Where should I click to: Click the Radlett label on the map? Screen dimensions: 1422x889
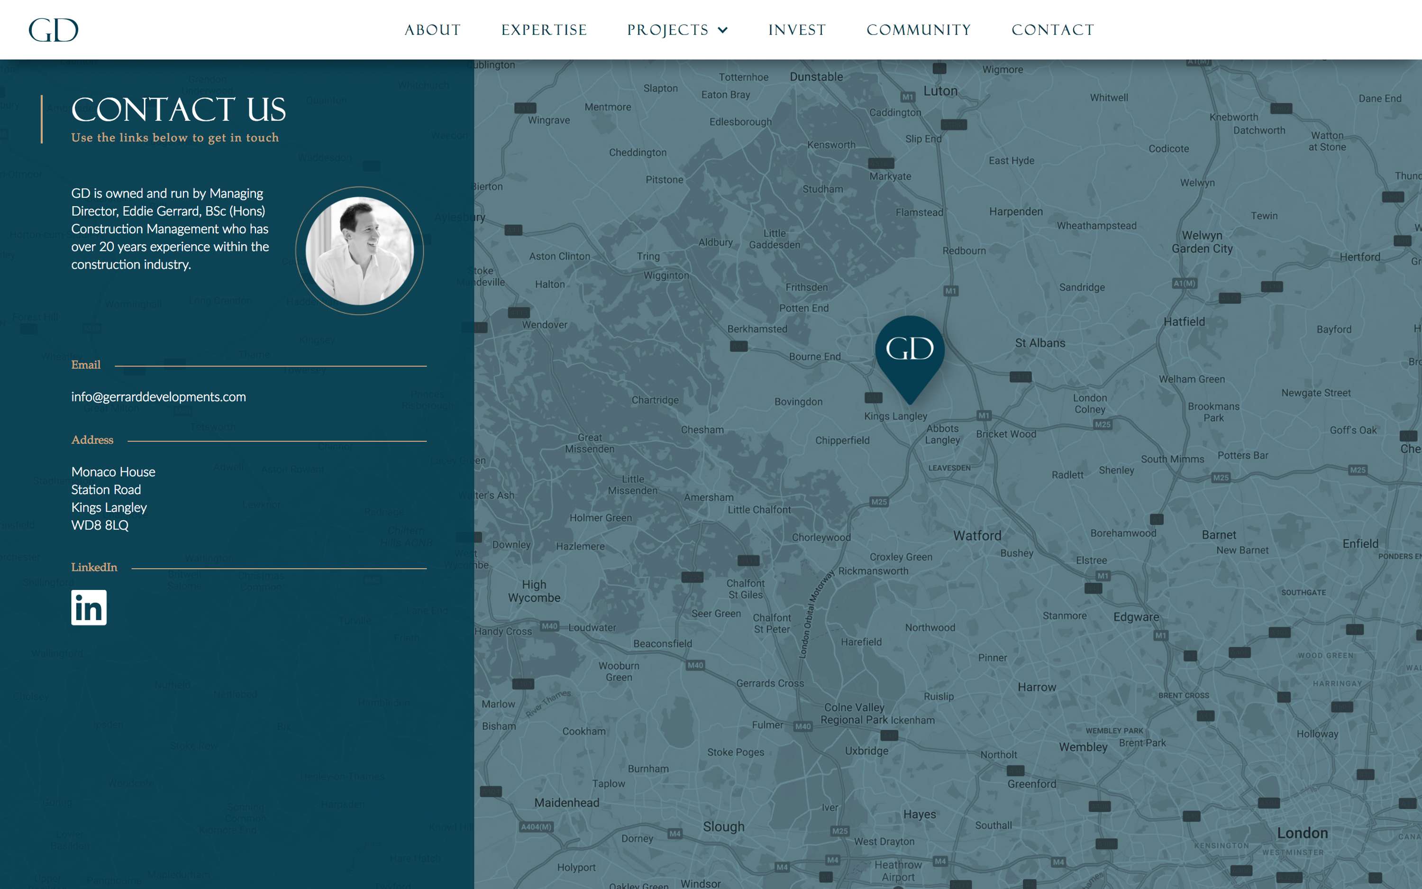1067,475
